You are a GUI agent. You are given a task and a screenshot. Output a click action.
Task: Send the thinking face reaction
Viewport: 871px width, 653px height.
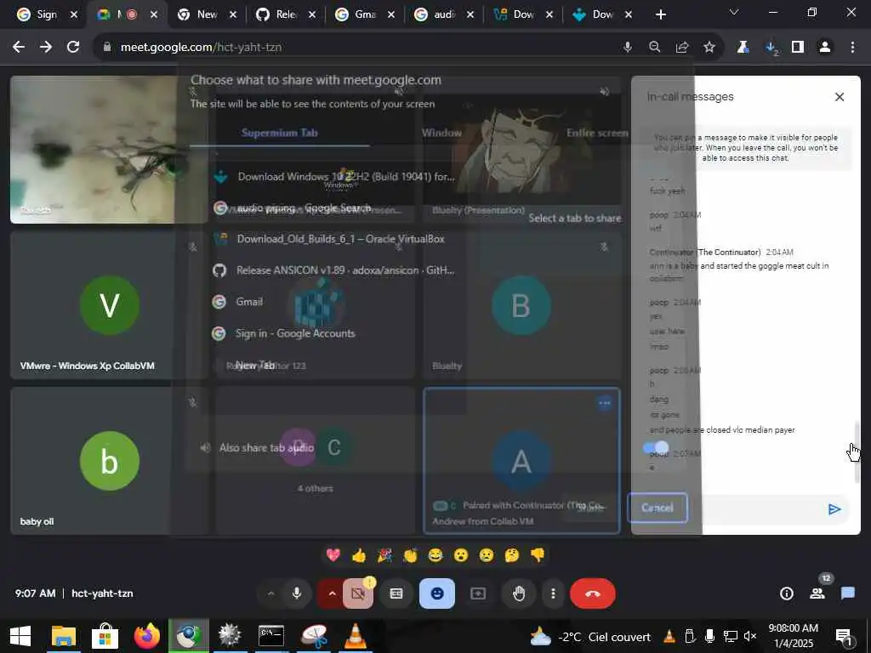tap(511, 554)
